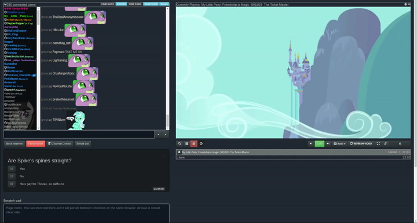The height and width of the screenshot is (223, 417).
Task: Toggle the Emotes chat option
Action: pyautogui.click(x=121, y=4)
